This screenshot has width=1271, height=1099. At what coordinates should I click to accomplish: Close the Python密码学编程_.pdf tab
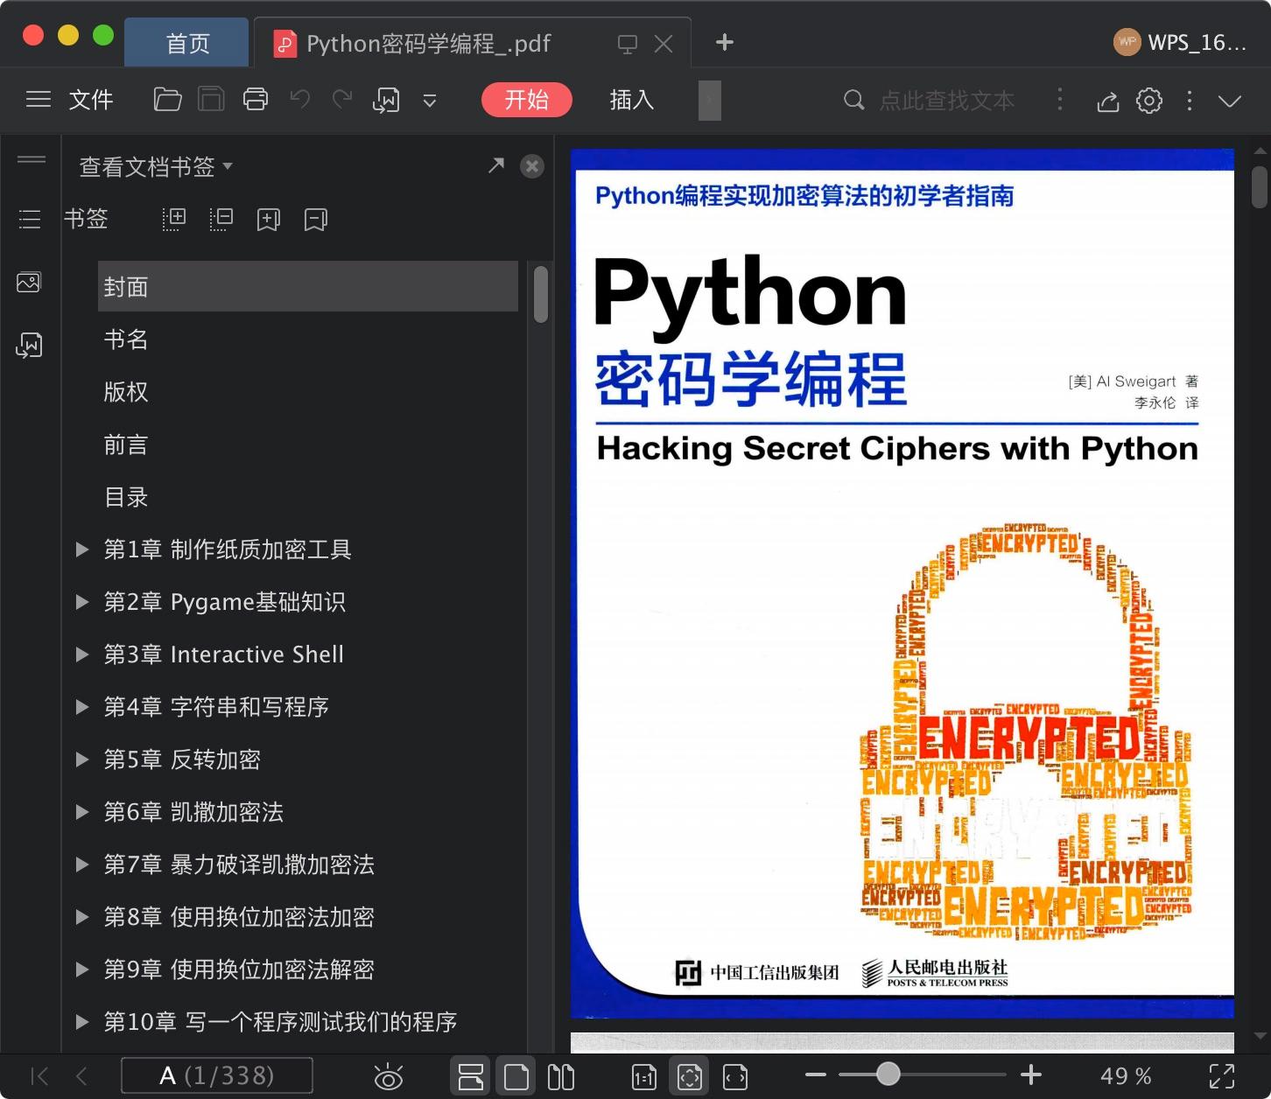point(664,44)
